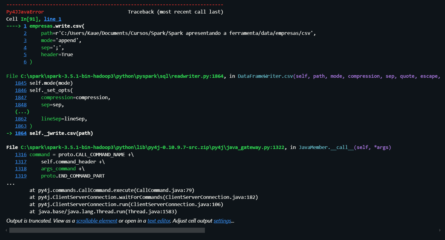Click line number 2 link beside path argument
The width and height of the screenshot is (445, 240).
pyautogui.click(x=25, y=33)
